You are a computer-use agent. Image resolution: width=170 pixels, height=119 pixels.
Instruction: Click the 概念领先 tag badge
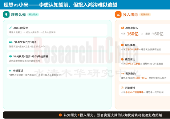click(x=33, y=14)
